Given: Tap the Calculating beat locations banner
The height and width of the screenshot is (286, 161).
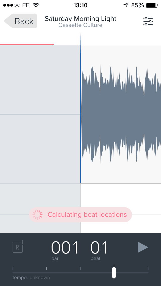Looking at the screenshot, I should [80, 215].
